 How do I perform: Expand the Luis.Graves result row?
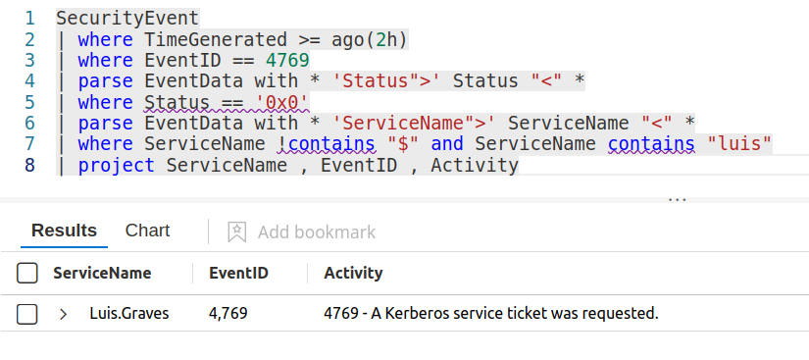(63, 314)
